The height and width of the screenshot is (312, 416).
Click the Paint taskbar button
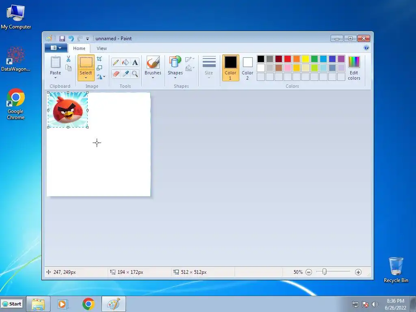(x=114, y=304)
